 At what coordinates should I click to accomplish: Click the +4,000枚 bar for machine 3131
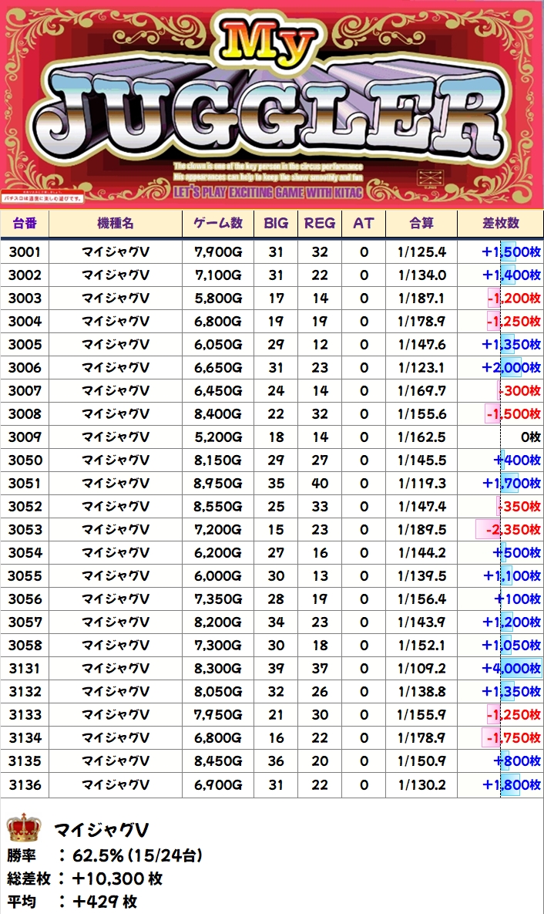point(511,669)
